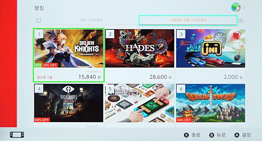Click the B button icon to go back

[x=212, y=135]
